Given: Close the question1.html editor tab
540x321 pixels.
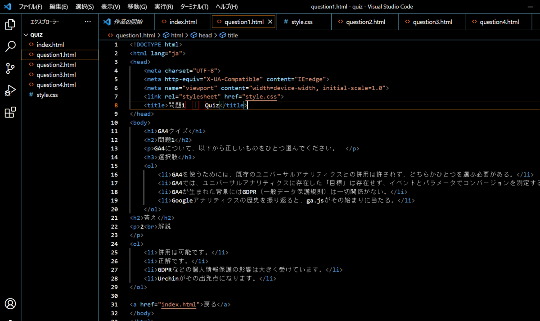Looking at the screenshot, I should [270, 22].
